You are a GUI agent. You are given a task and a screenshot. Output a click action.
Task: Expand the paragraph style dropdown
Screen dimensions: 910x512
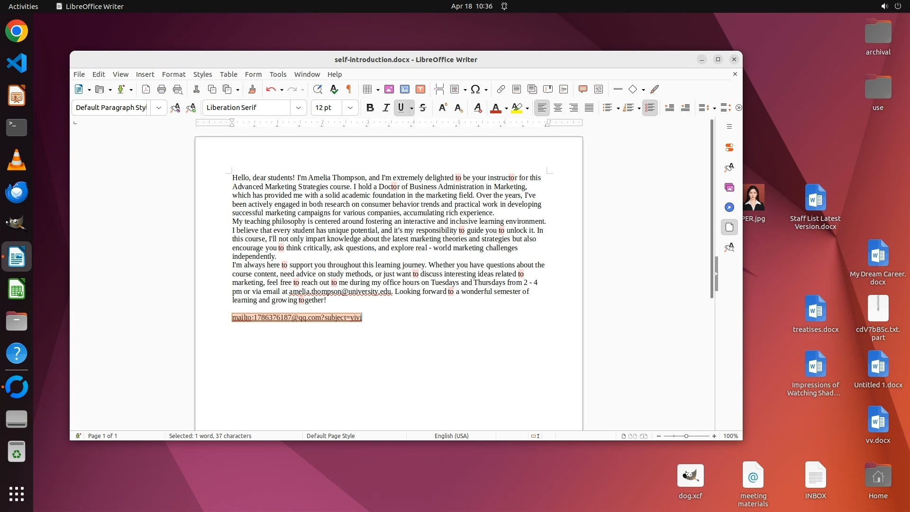[x=159, y=108]
